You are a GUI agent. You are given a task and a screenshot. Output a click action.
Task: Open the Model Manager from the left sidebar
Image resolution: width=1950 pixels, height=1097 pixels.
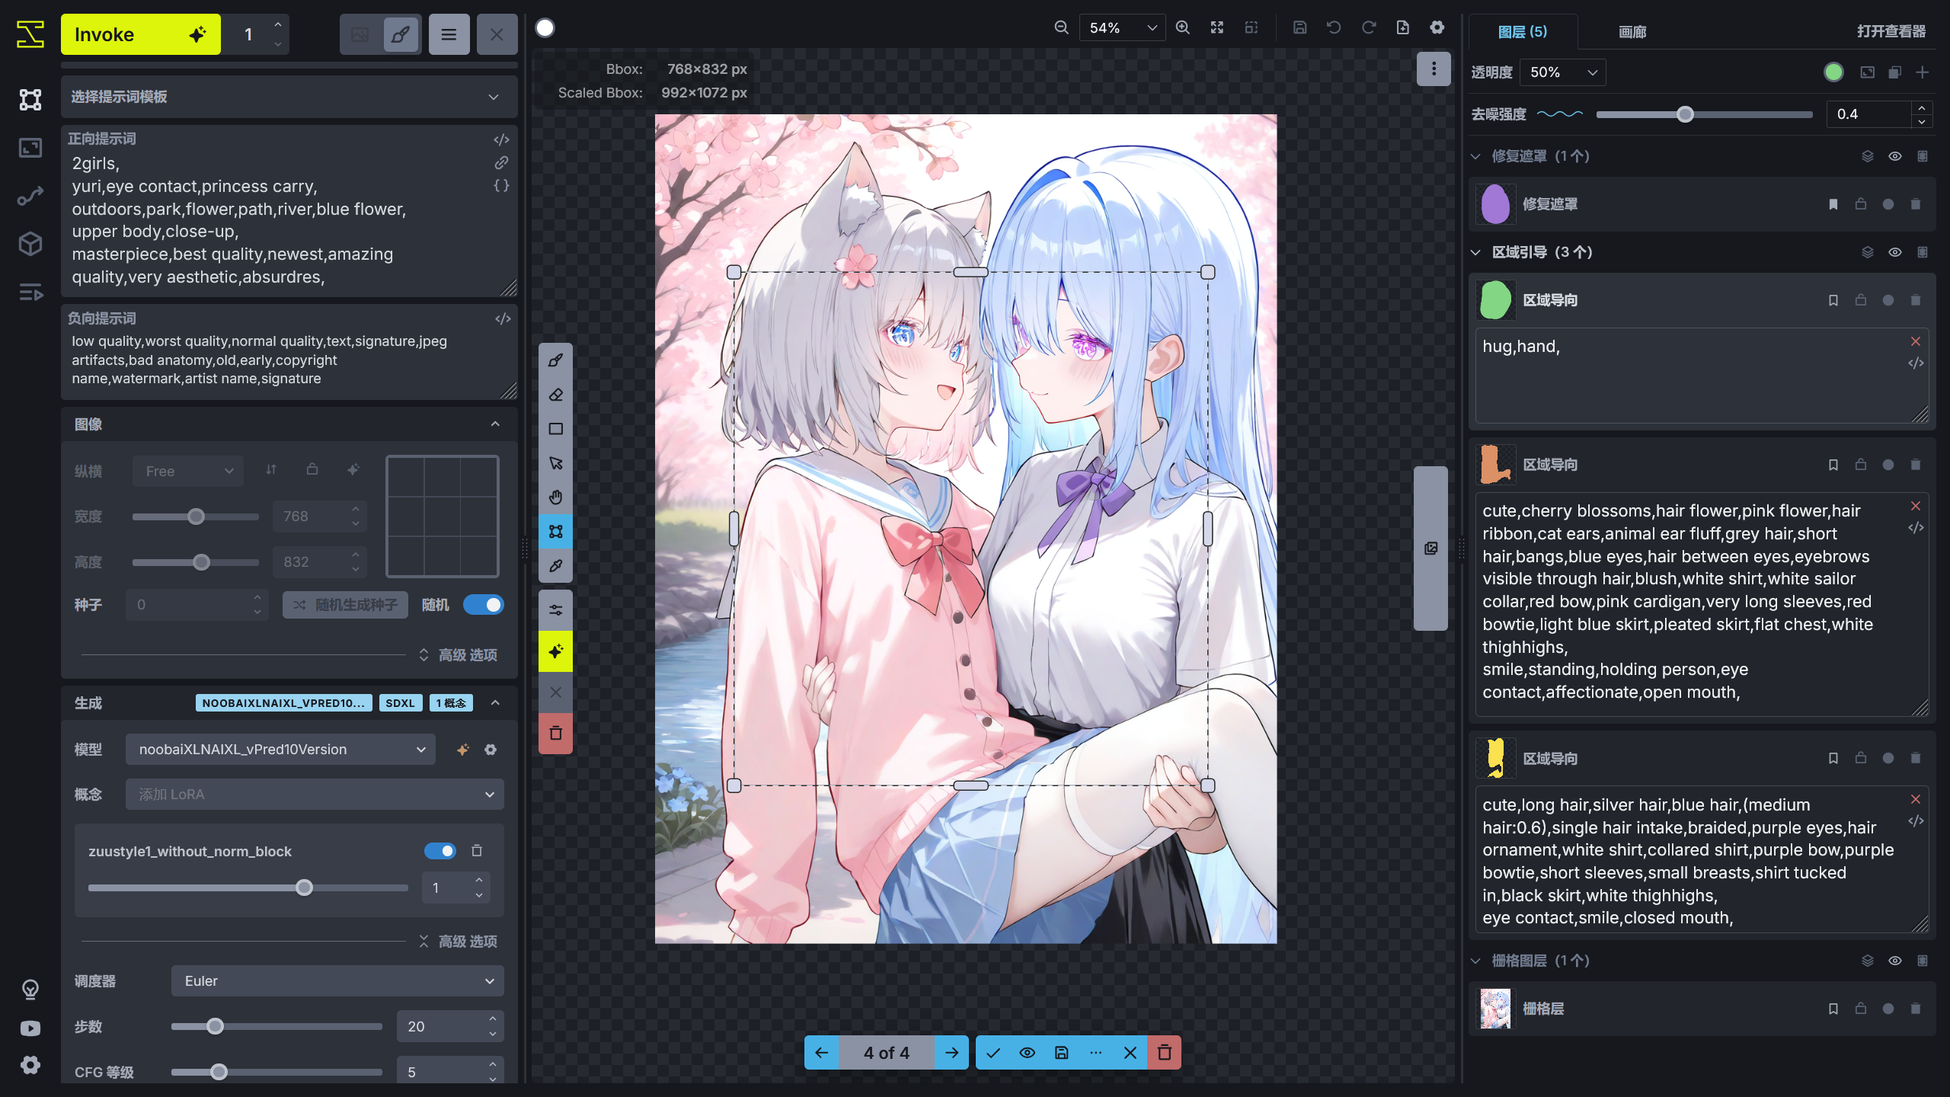pyautogui.click(x=30, y=244)
